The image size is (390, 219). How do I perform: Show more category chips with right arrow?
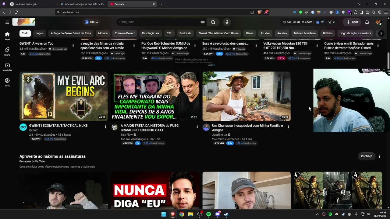(381, 33)
